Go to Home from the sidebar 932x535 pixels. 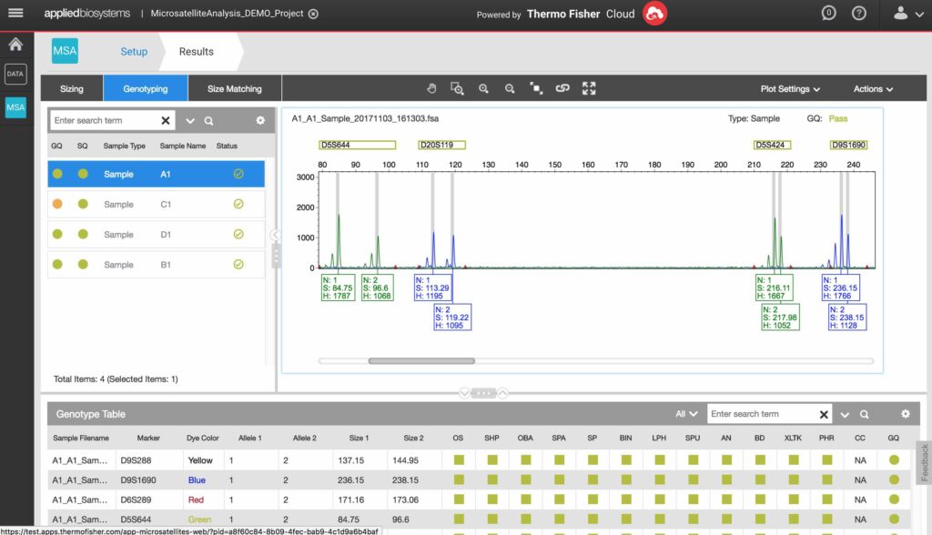(15, 44)
